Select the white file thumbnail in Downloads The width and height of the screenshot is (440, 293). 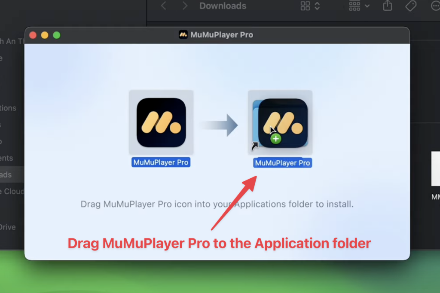point(435,168)
